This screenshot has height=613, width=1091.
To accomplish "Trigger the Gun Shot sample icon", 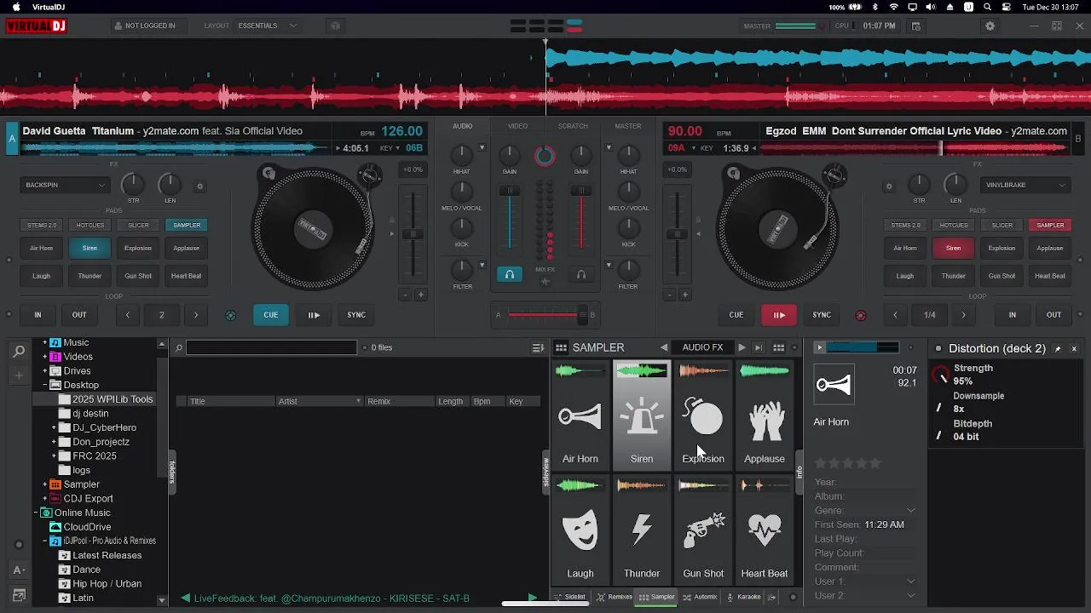I will 703,531.
